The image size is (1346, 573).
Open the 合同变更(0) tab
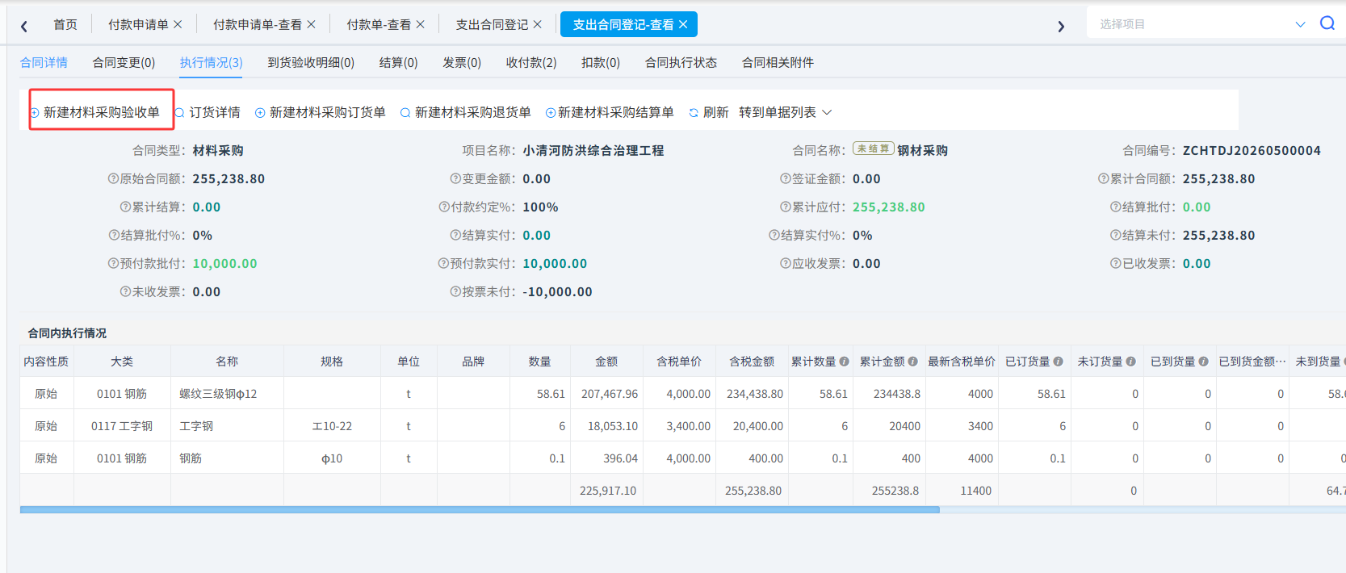(124, 62)
